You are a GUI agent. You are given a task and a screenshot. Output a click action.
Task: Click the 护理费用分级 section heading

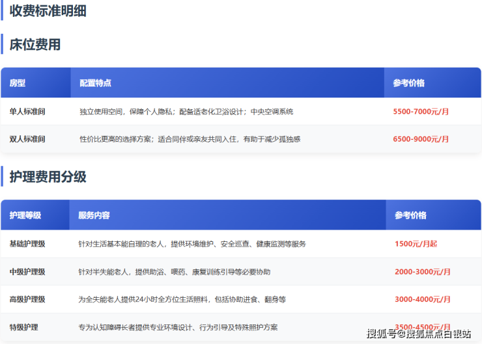tap(48, 177)
